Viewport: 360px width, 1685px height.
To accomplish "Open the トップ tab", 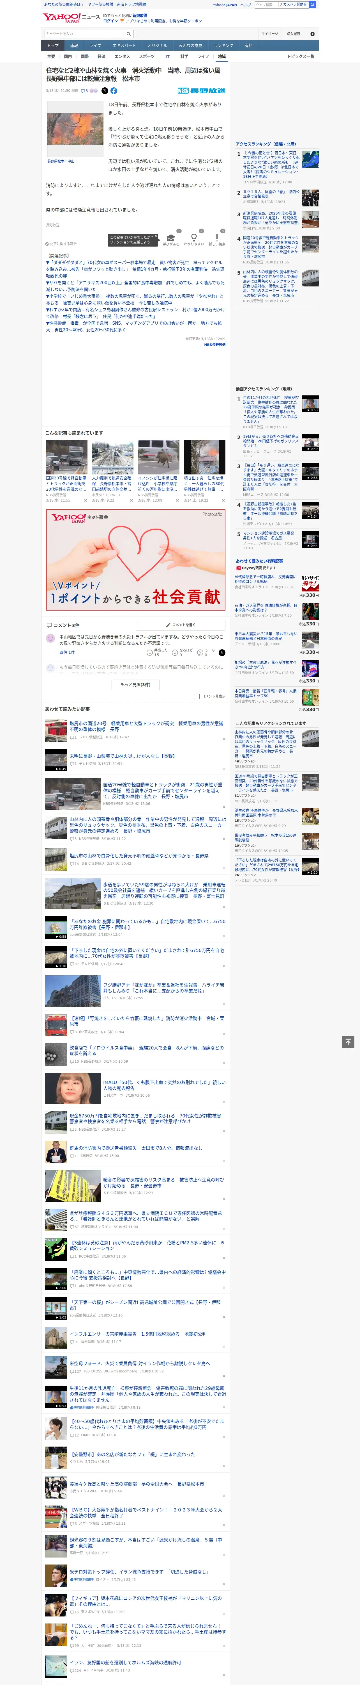I will click(x=53, y=46).
